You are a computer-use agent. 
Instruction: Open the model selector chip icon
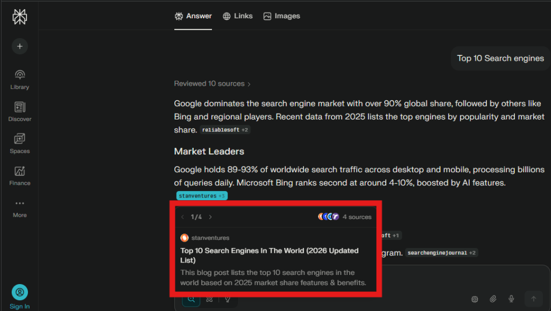tap(475, 299)
